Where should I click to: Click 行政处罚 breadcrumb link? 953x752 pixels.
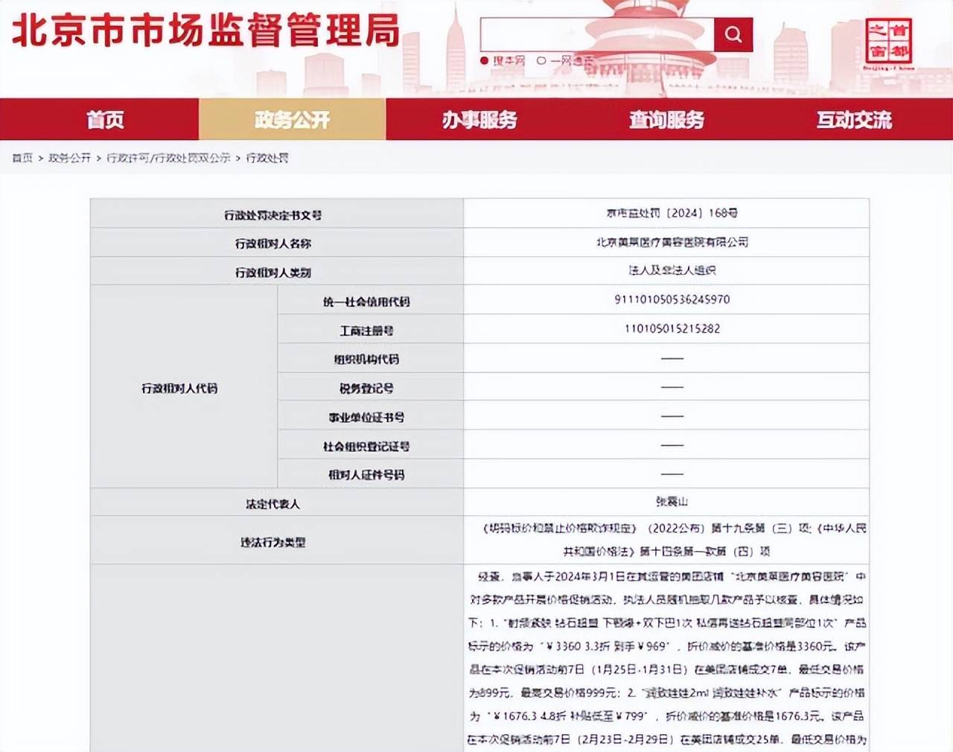tap(267, 157)
